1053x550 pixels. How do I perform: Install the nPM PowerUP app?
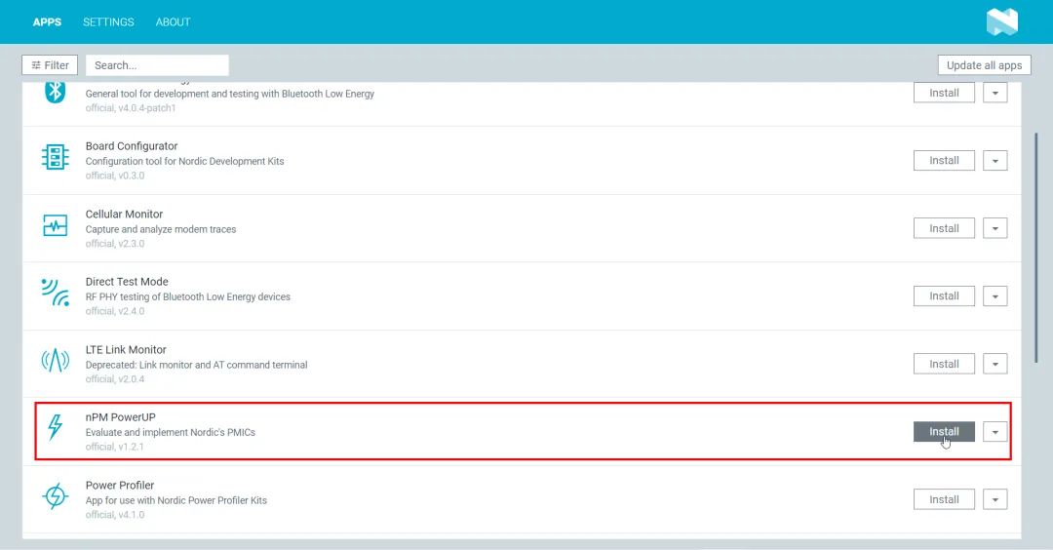tap(944, 432)
